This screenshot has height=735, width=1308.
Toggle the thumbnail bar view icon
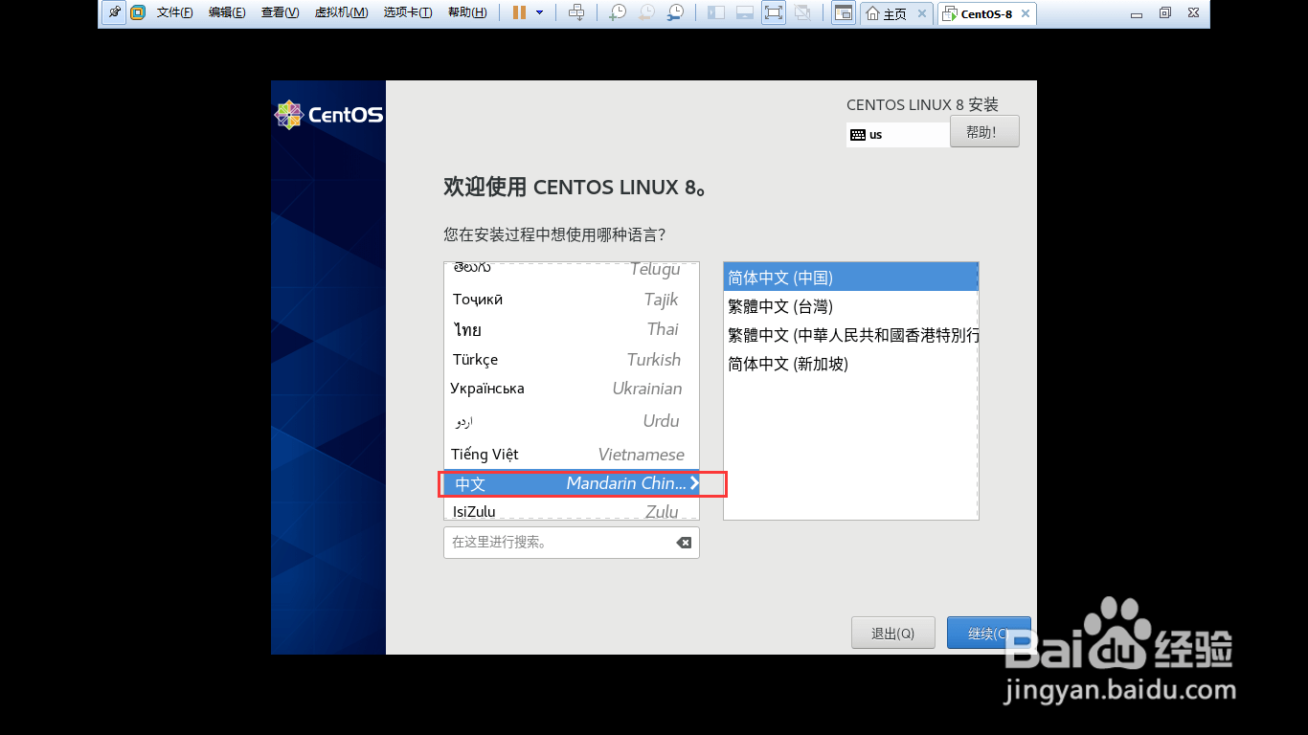coord(745,13)
